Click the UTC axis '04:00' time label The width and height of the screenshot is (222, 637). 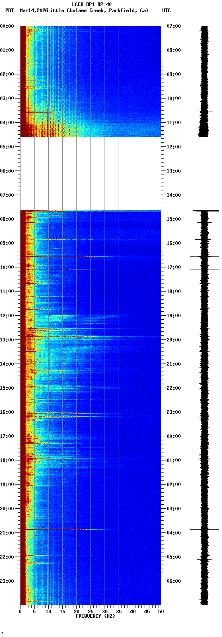(174, 533)
